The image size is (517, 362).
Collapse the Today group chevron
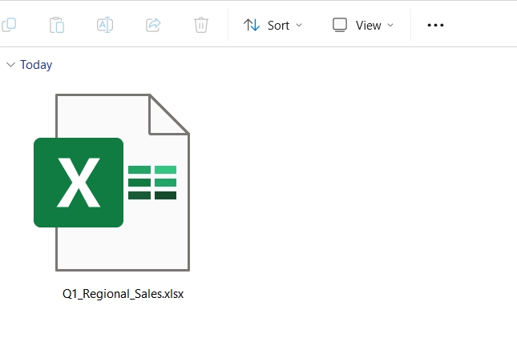point(11,65)
